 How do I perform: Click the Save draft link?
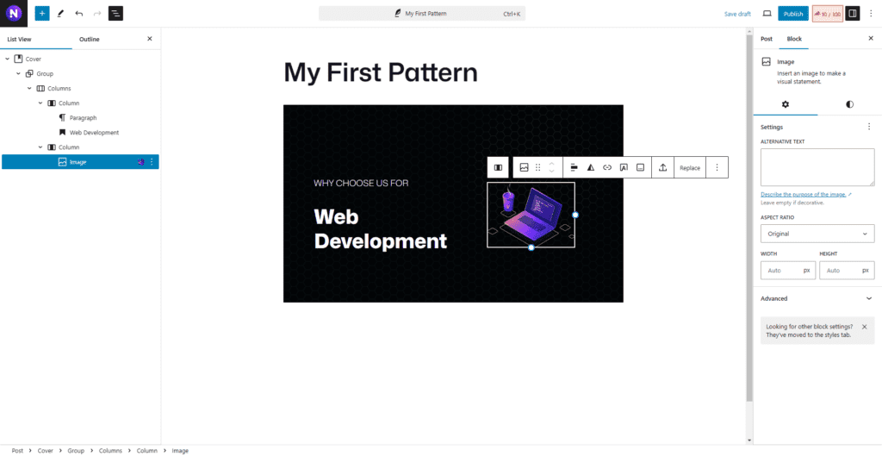click(x=737, y=14)
